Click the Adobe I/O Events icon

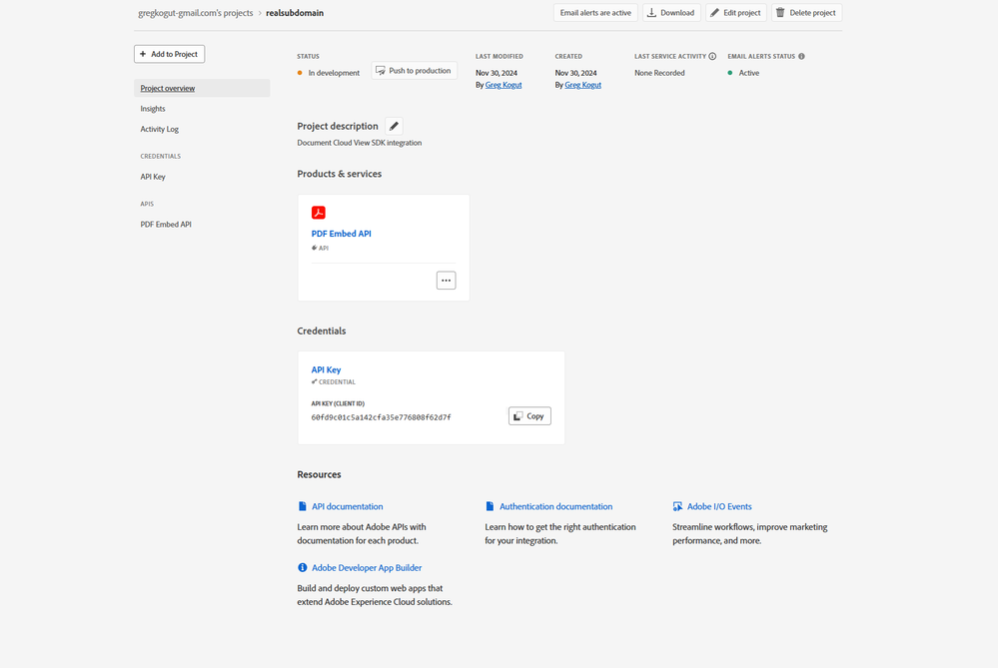click(x=678, y=506)
